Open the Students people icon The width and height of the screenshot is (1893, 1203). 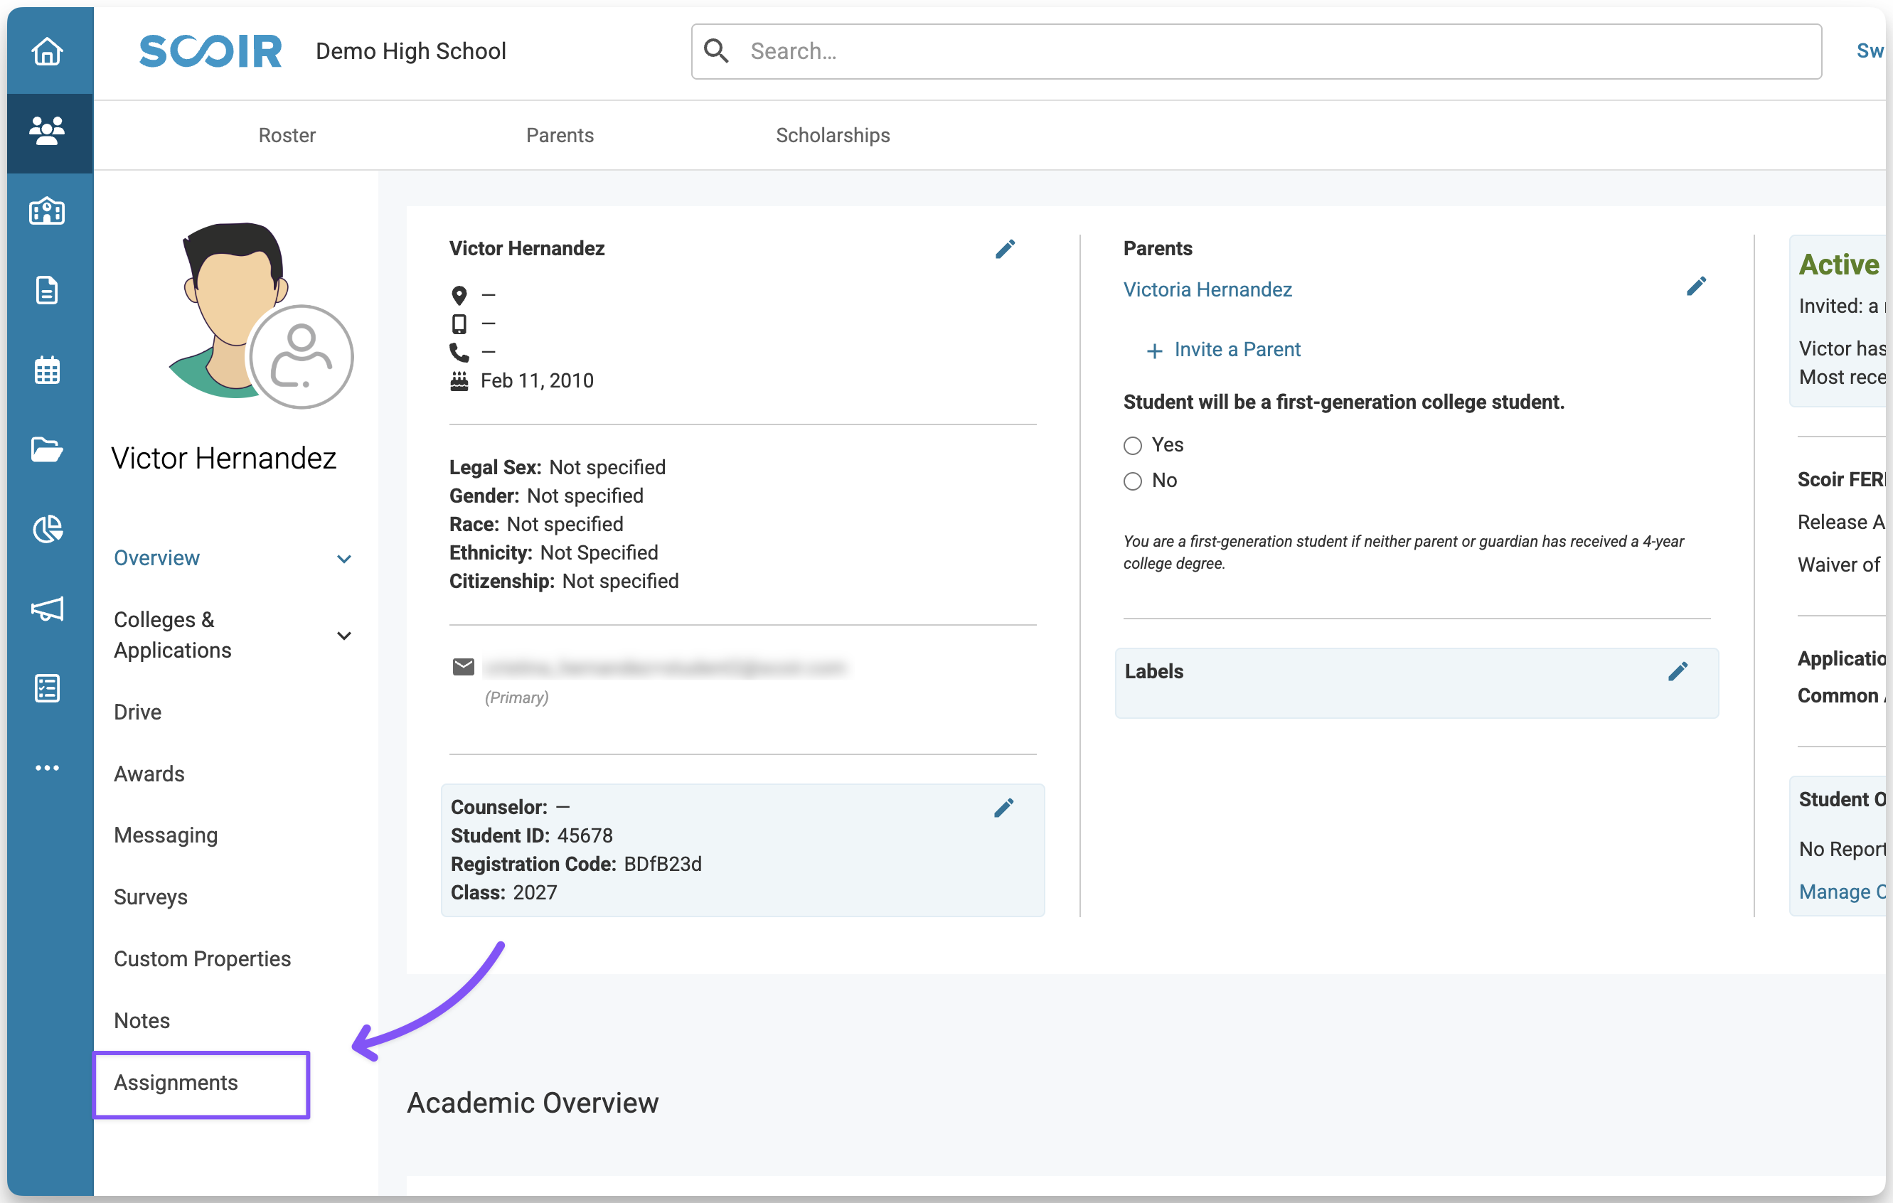point(47,130)
